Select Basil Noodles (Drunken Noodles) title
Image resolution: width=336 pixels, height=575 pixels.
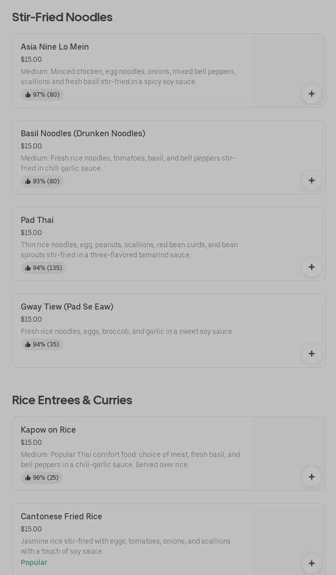pyautogui.click(x=83, y=134)
